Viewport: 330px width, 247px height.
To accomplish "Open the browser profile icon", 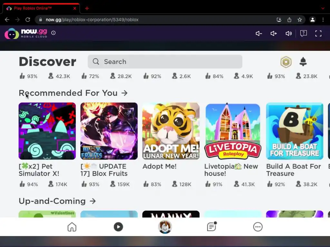I will [313, 20].
